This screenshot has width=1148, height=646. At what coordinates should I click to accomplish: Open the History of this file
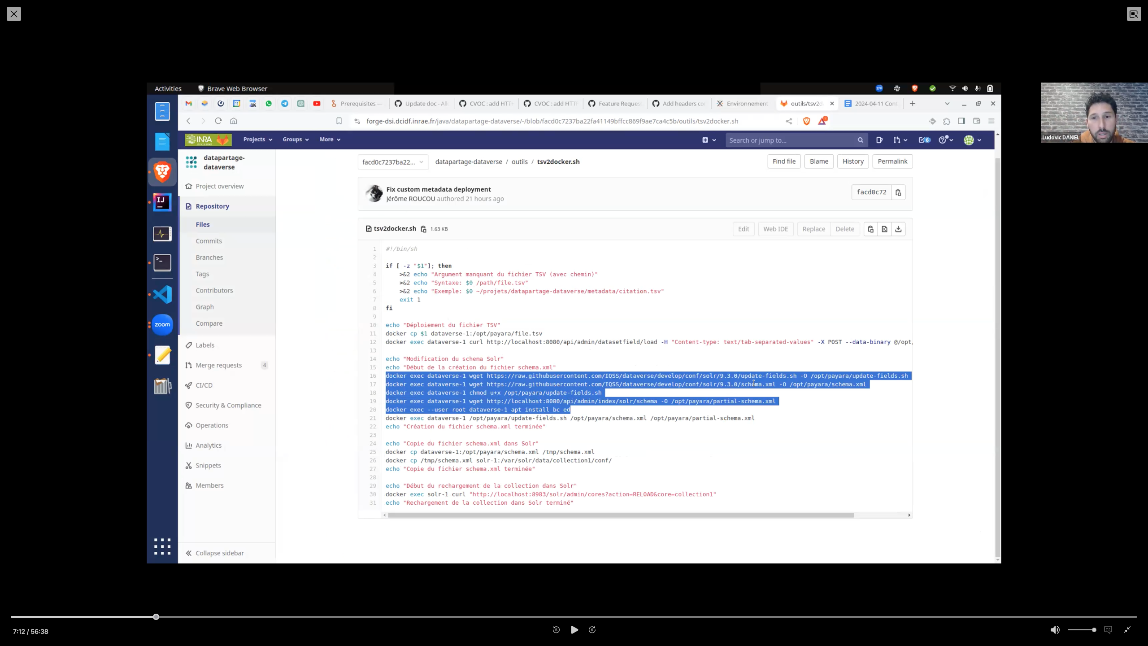[x=852, y=161]
